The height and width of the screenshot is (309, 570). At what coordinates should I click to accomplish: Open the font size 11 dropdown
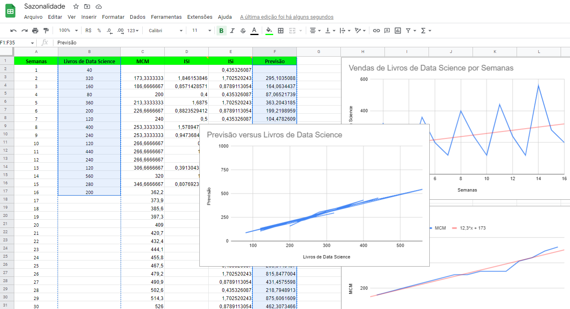point(201,31)
